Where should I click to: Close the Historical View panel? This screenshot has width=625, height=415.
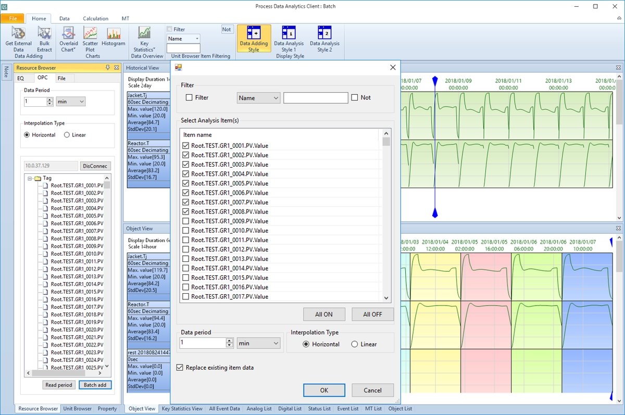tap(618, 68)
